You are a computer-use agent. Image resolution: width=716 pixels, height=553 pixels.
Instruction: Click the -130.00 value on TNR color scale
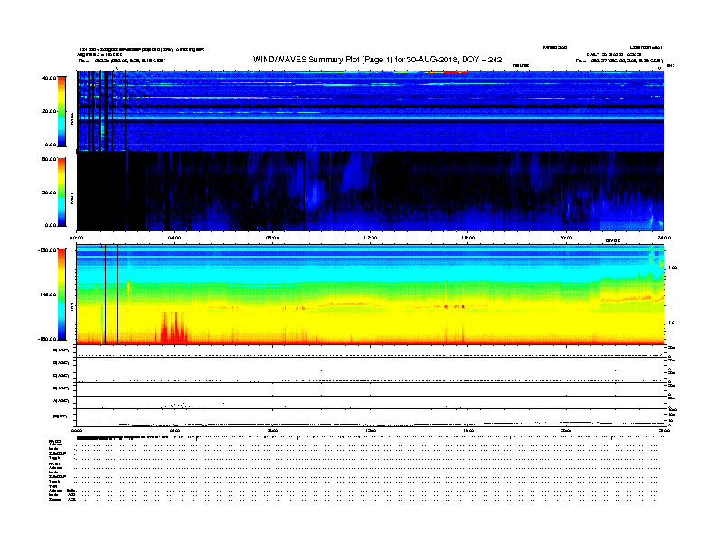[x=47, y=250]
